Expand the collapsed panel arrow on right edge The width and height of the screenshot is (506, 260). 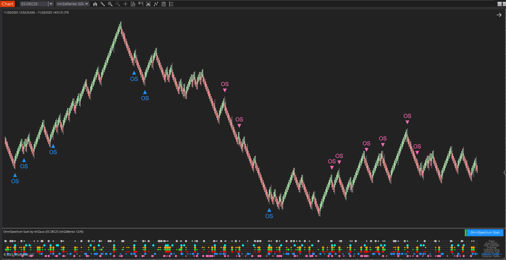504,172
